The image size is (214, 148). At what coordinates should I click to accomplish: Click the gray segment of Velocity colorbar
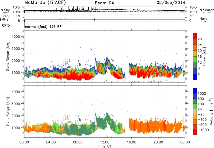point(195,111)
